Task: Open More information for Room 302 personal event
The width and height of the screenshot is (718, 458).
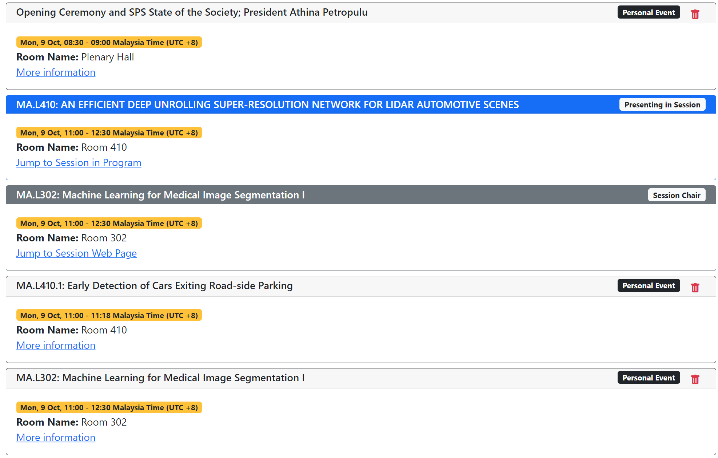Action: [56, 437]
